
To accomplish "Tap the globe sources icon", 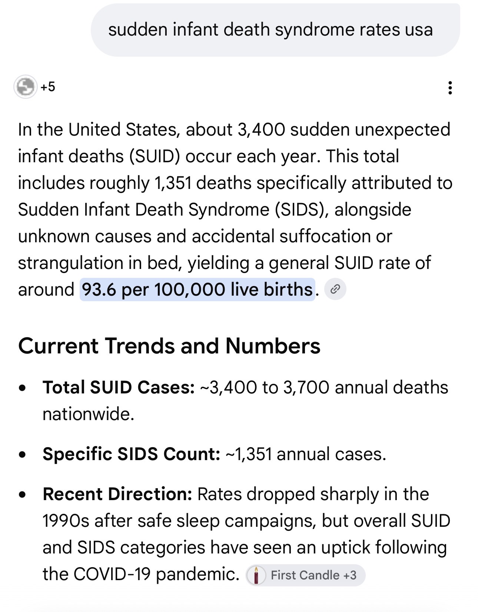I will point(25,87).
